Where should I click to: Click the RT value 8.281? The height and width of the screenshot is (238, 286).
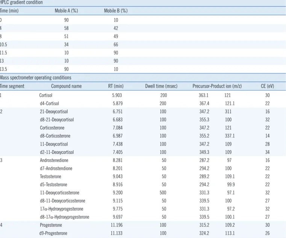tap(118, 160)
